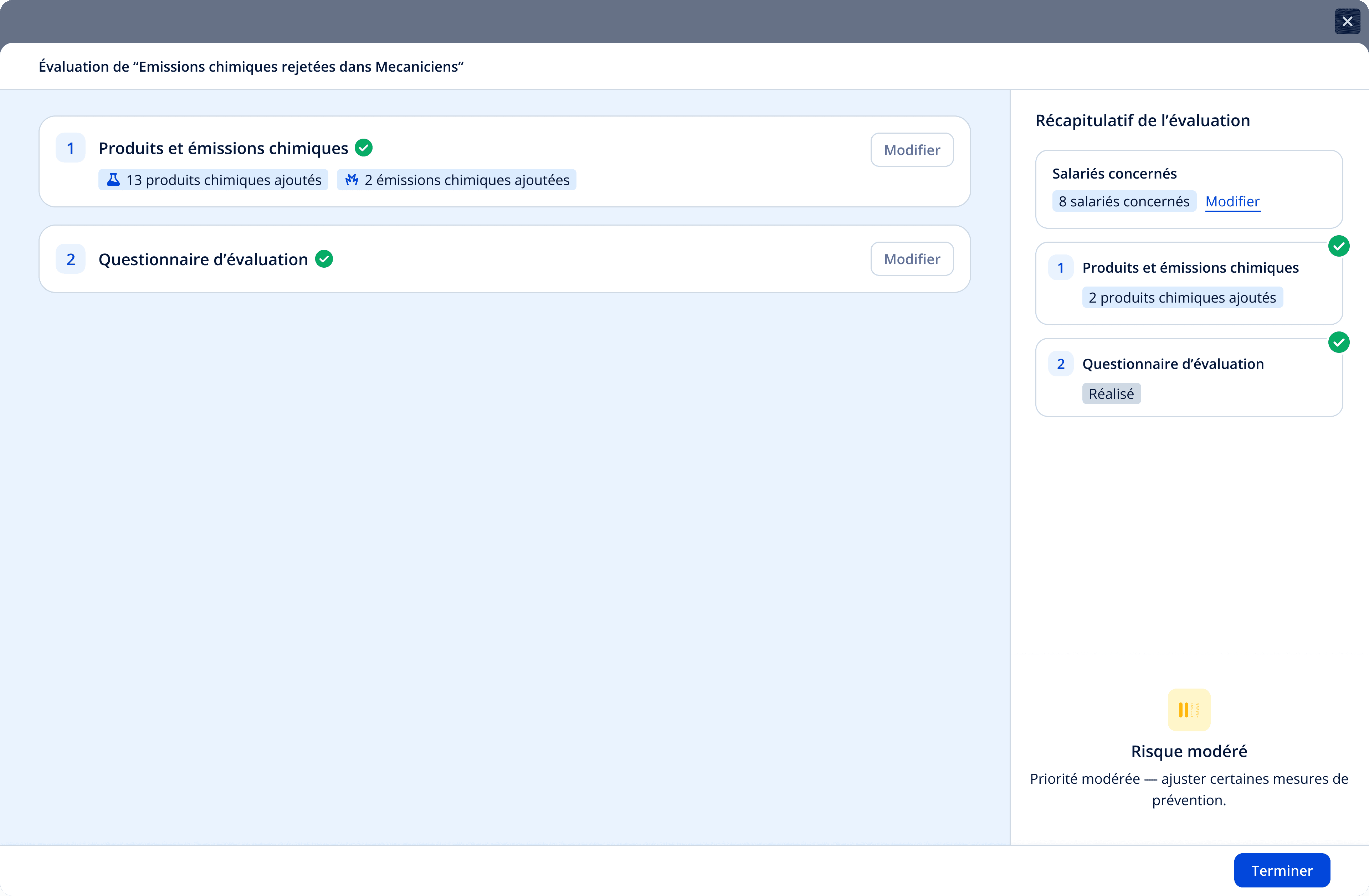Modify the Produits et émissions chimiques step

tap(911, 150)
